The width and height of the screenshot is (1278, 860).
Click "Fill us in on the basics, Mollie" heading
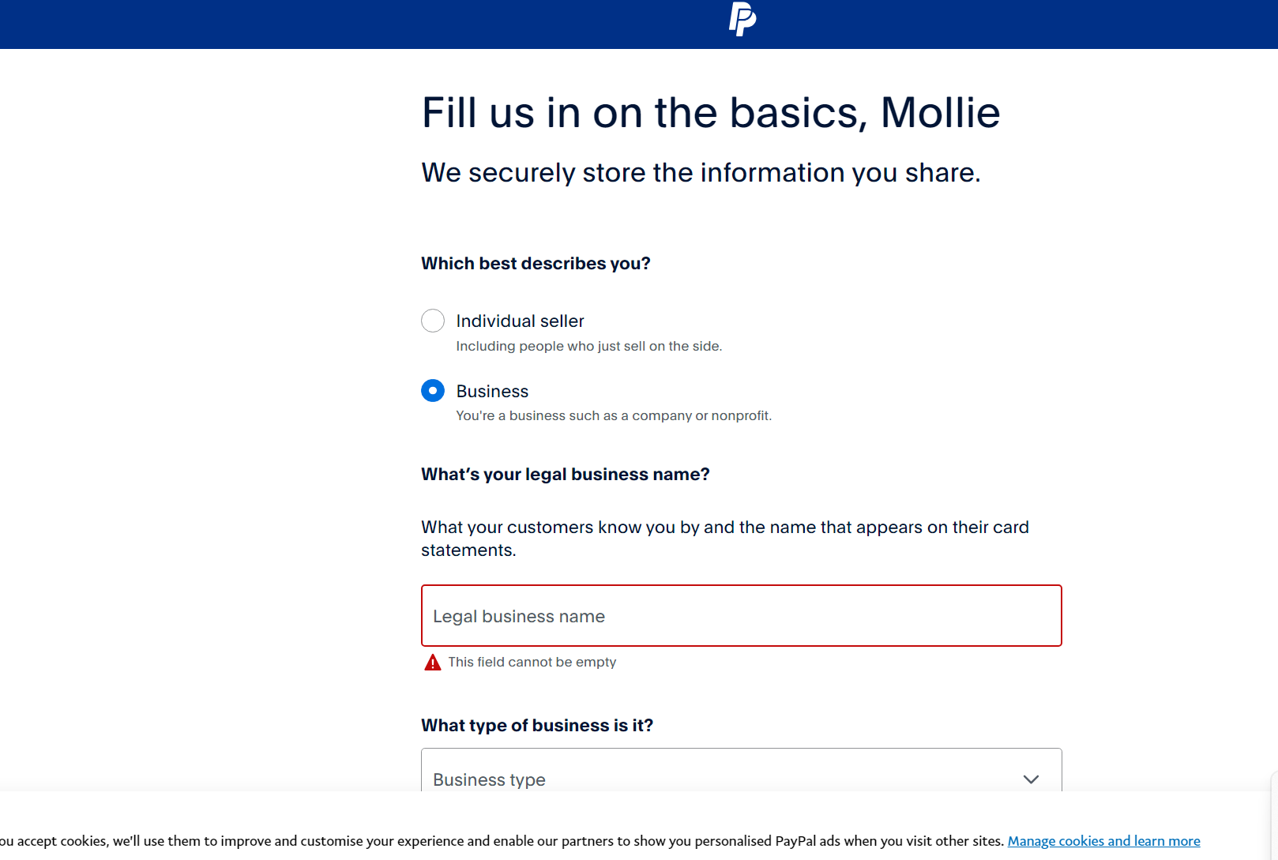[711, 113]
